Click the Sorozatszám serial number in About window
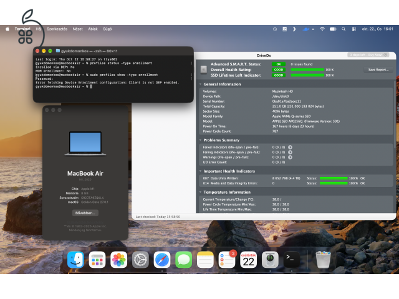The height and width of the screenshot is (299, 399). tap(92, 197)
